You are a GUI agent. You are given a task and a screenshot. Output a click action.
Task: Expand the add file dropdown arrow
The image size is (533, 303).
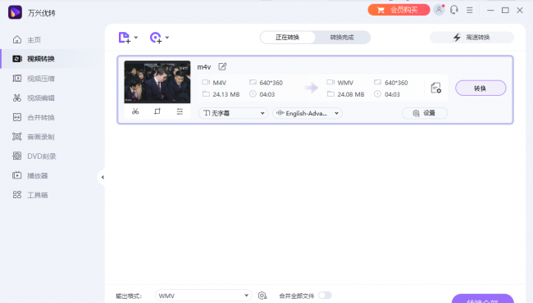(136, 38)
